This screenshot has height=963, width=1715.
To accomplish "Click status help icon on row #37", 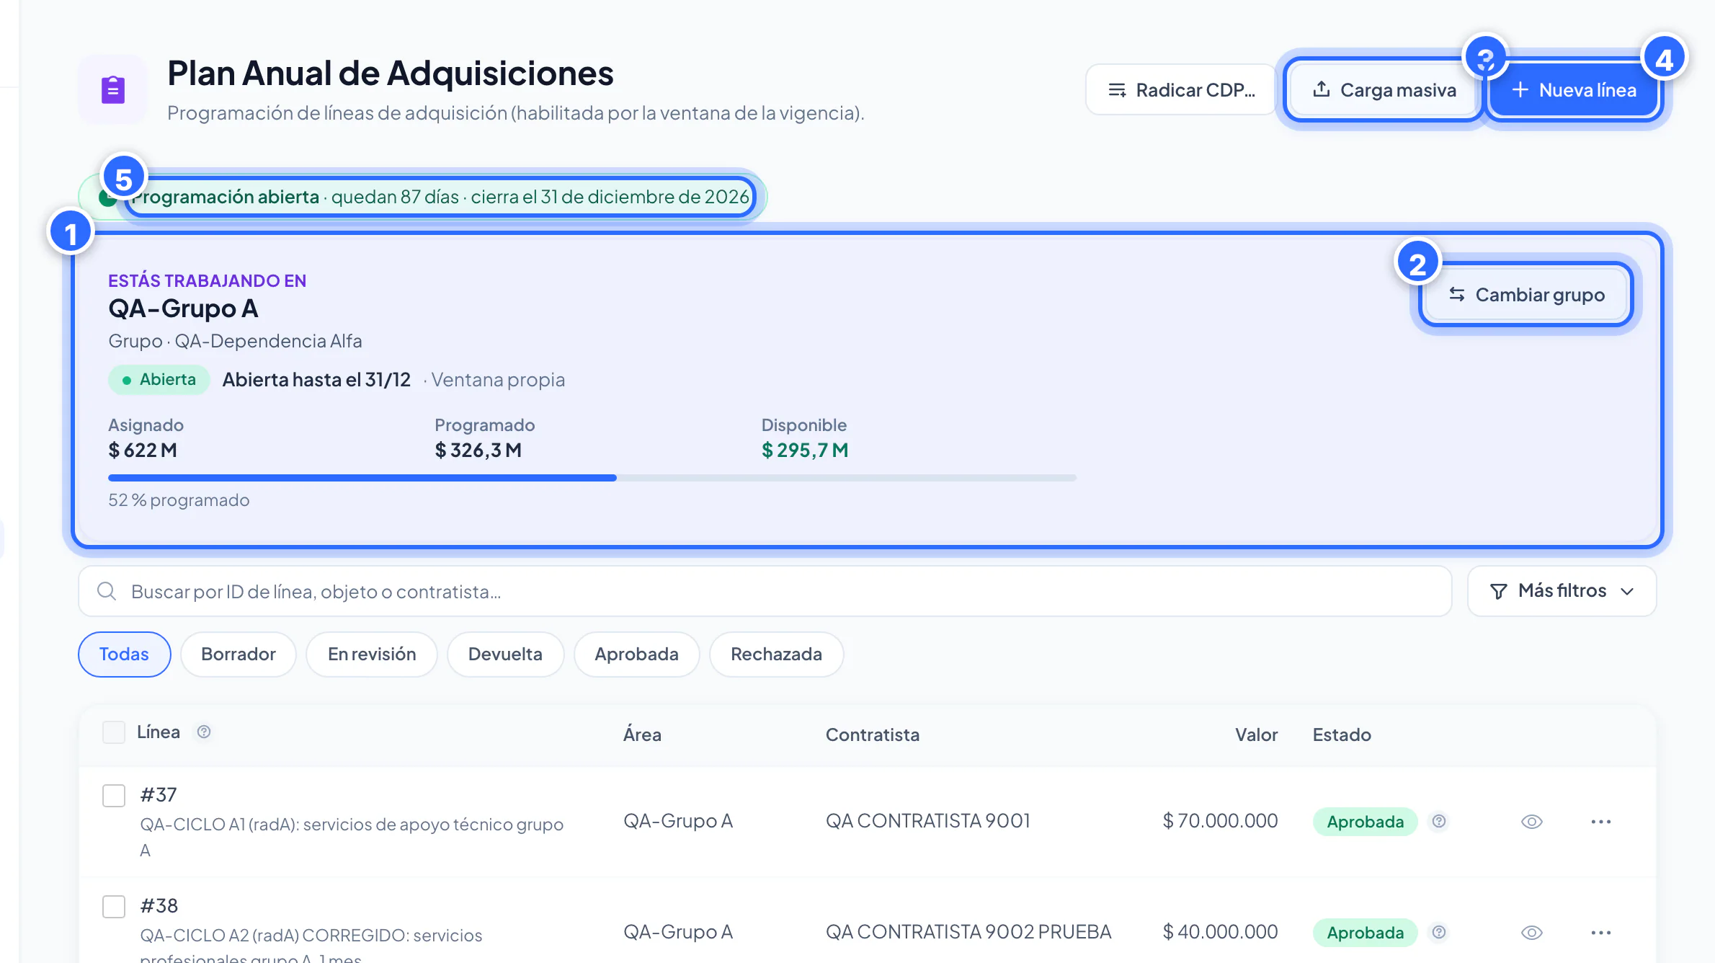I will [1439, 821].
